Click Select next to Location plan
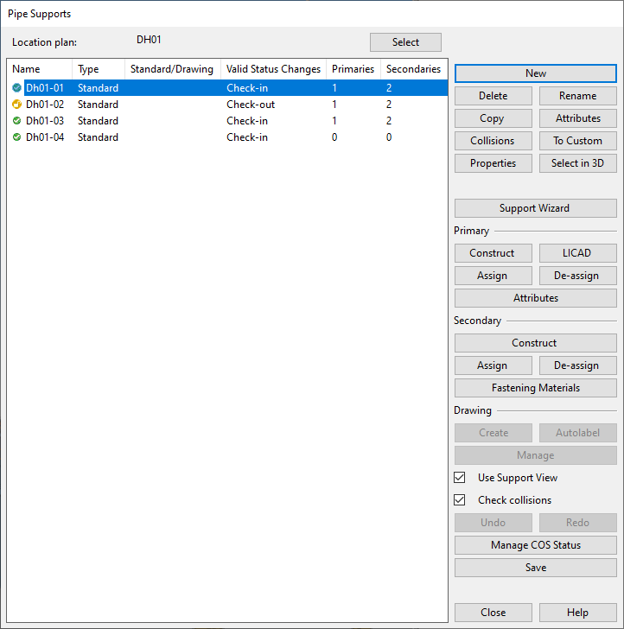The width and height of the screenshot is (624, 629). [405, 42]
